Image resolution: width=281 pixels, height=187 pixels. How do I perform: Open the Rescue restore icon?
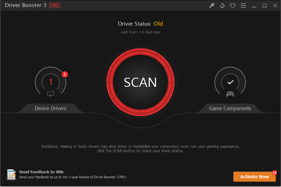pos(222,6)
